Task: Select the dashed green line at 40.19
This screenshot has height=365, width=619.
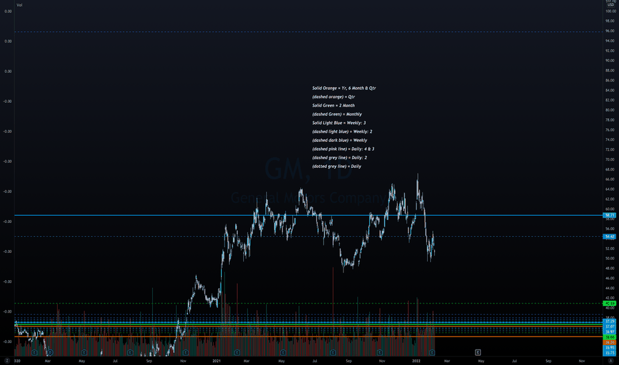Action: (308, 303)
